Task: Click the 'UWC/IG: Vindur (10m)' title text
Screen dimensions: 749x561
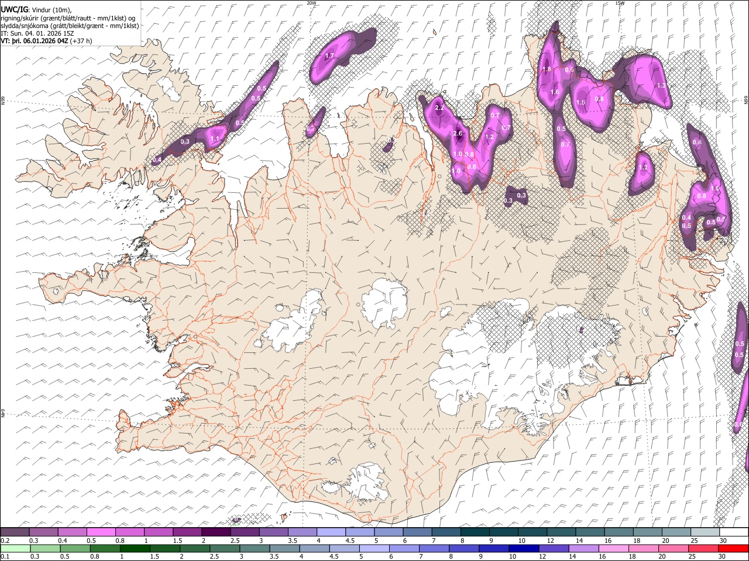Action: click(x=36, y=9)
